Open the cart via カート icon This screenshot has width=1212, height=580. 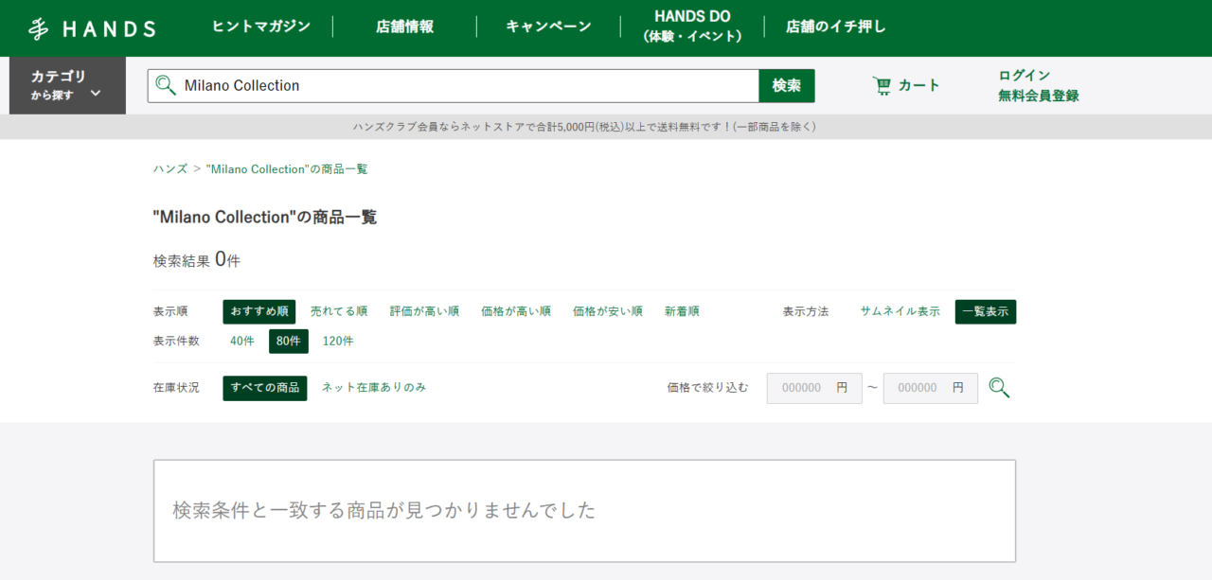(x=906, y=85)
